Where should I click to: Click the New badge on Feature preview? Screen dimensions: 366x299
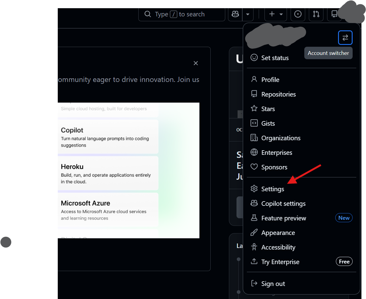pyautogui.click(x=344, y=218)
